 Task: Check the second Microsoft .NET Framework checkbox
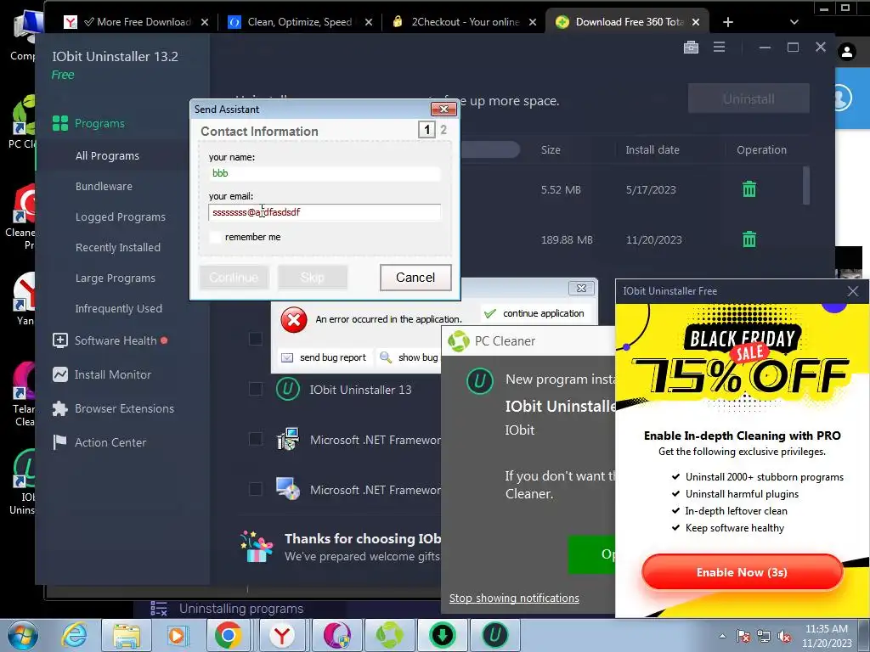[256, 489]
